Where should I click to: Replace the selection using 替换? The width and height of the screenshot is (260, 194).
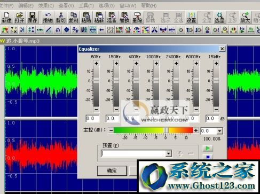(124, 17)
